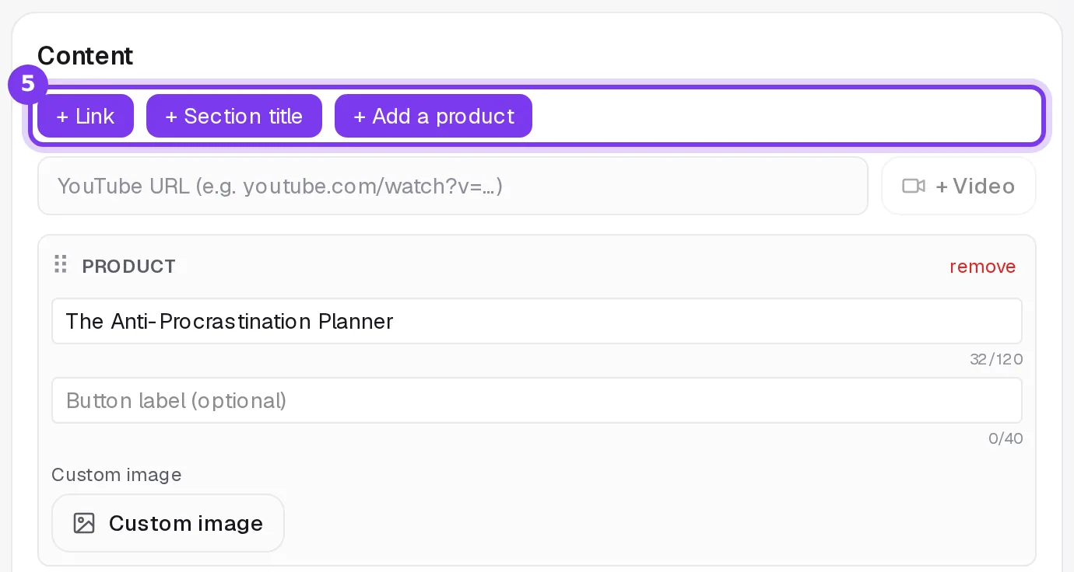The height and width of the screenshot is (572, 1074).
Task: Click the Custom image field label
Action: (117, 475)
